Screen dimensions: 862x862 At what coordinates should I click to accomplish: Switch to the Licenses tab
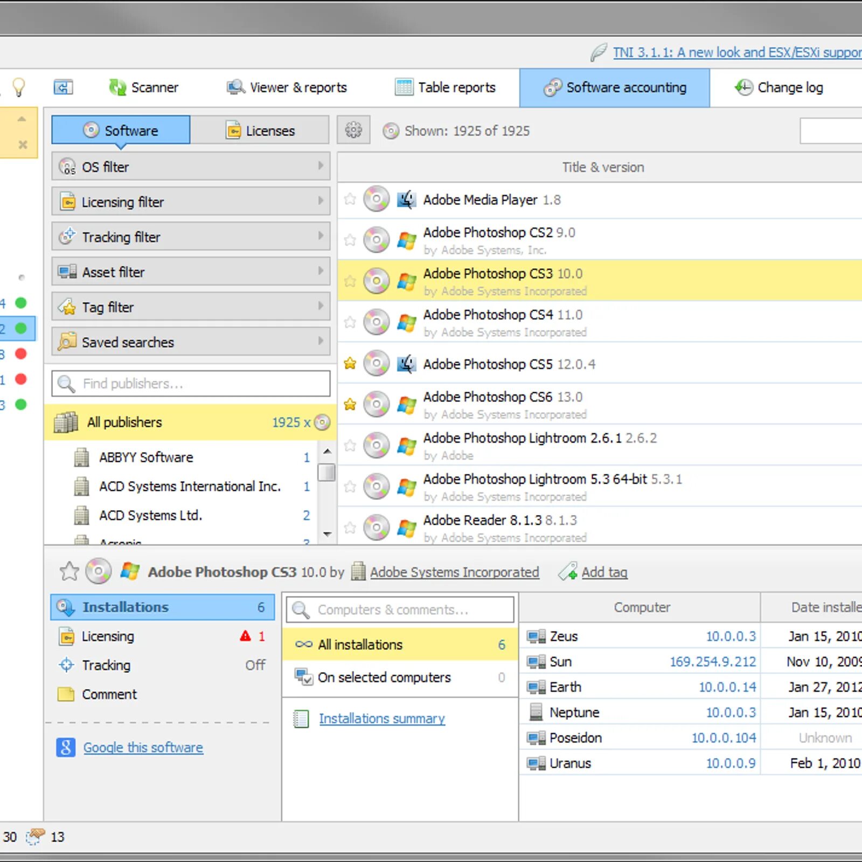pyautogui.click(x=260, y=130)
